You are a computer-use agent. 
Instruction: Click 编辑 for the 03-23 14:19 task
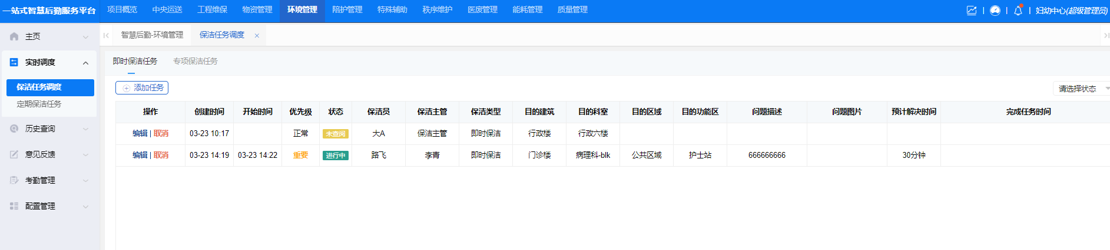140,156
